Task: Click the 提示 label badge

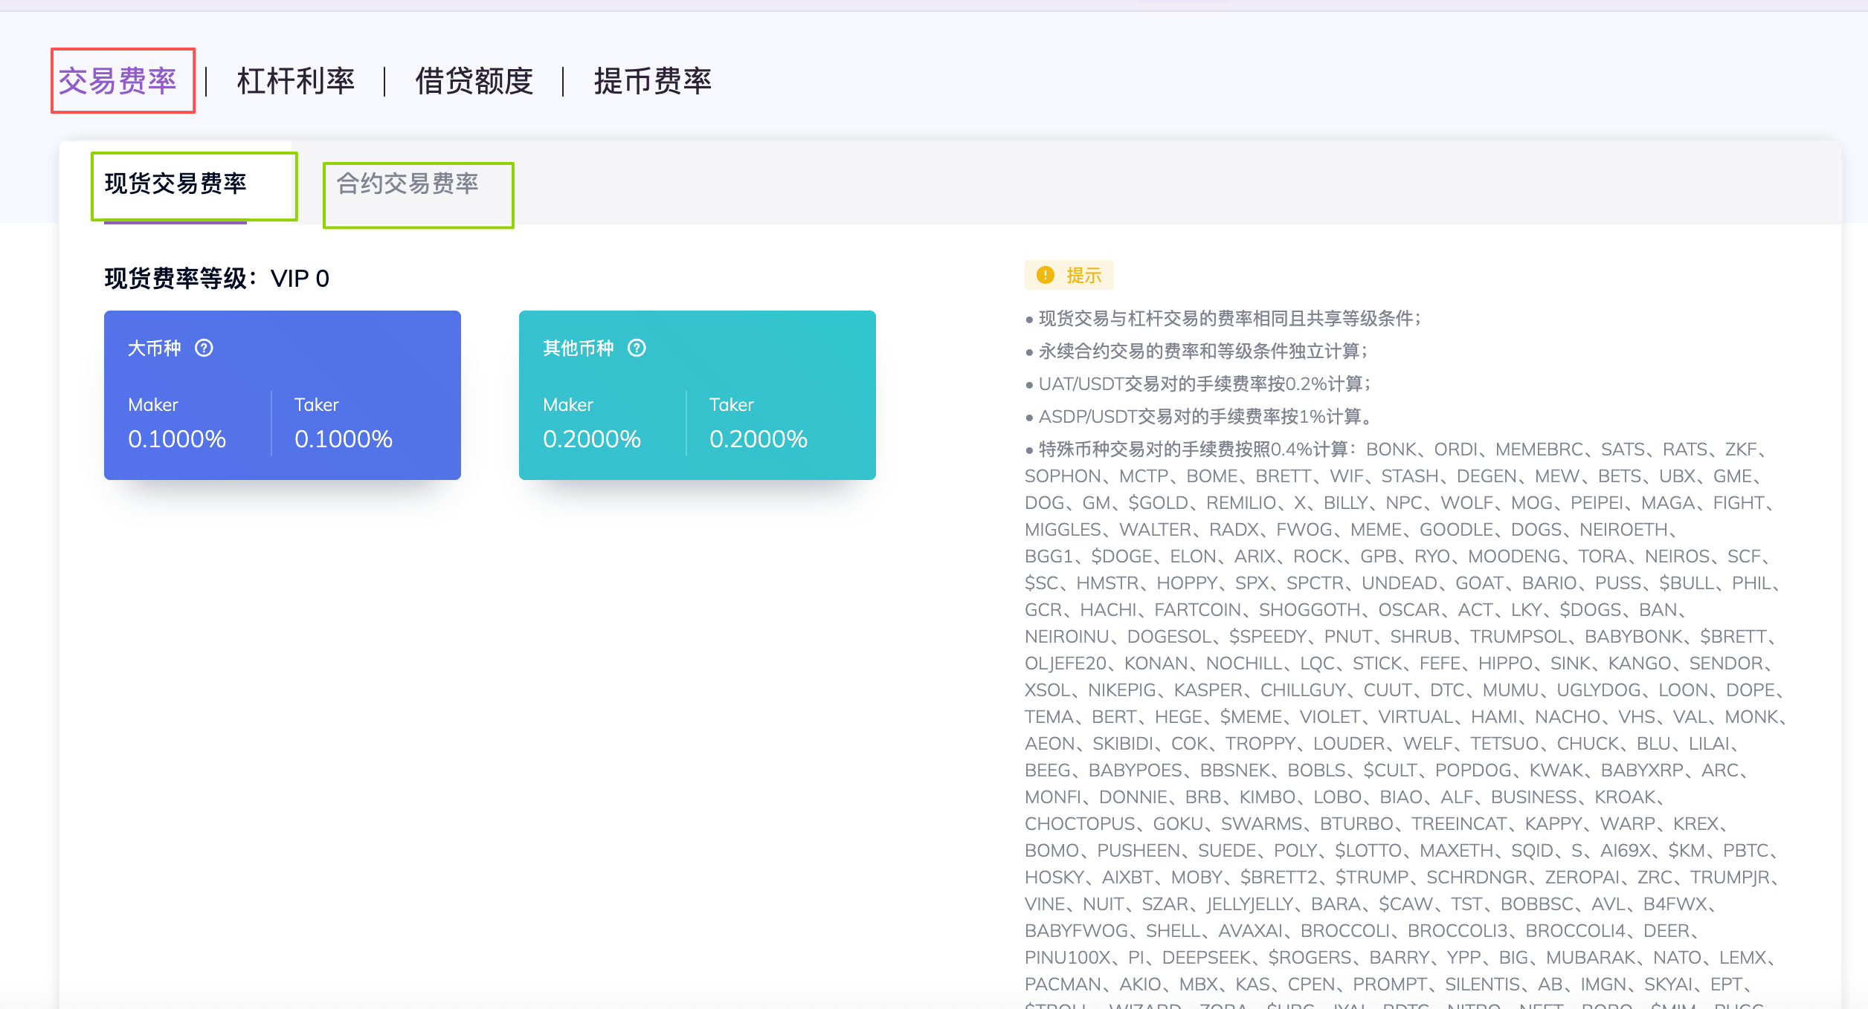Action: pyautogui.click(x=1083, y=276)
